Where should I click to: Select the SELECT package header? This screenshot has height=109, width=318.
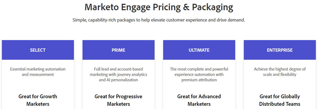click(x=38, y=50)
